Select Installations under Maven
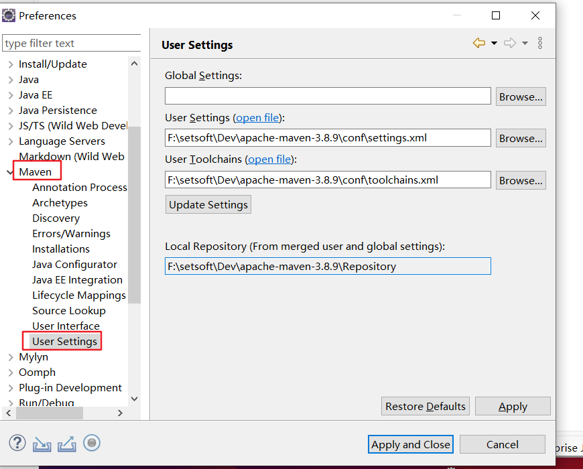This screenshot has width=583, height=469. [x=60, y=249]
